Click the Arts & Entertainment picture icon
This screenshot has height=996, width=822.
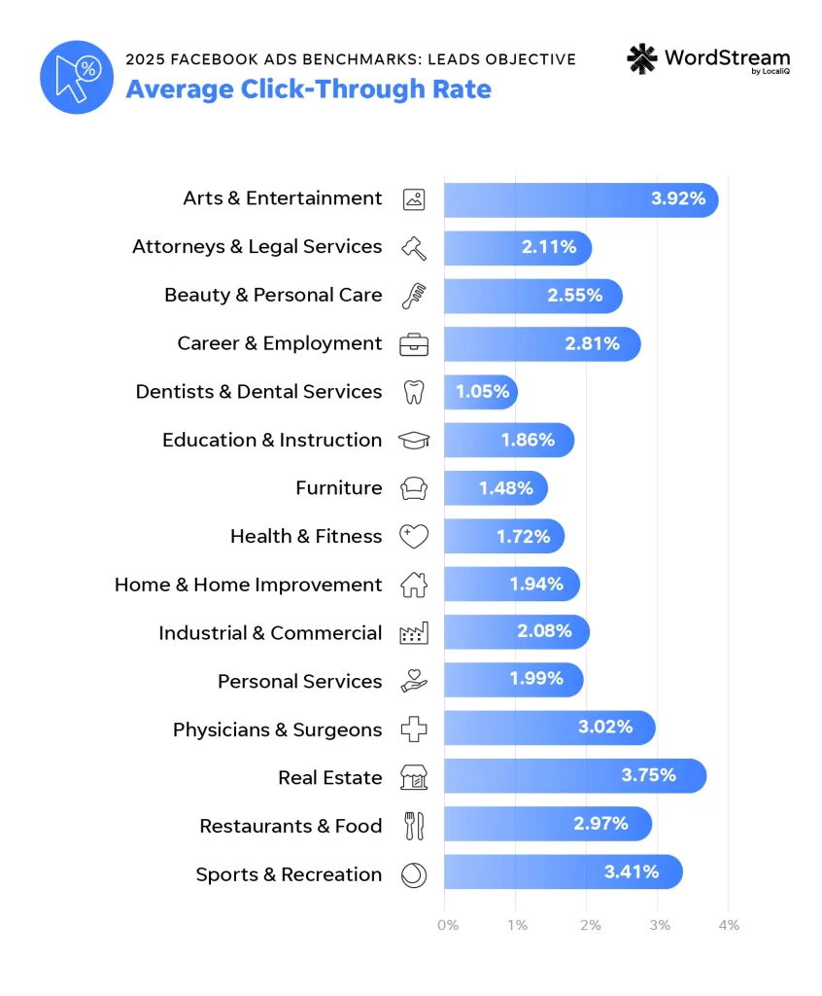(x=414, y=199)
